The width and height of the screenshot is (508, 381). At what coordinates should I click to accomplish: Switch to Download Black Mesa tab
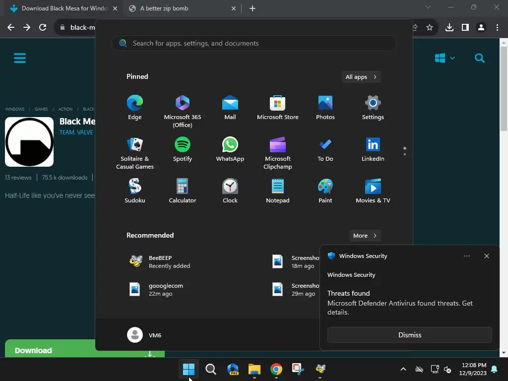(x=63, y=8)
